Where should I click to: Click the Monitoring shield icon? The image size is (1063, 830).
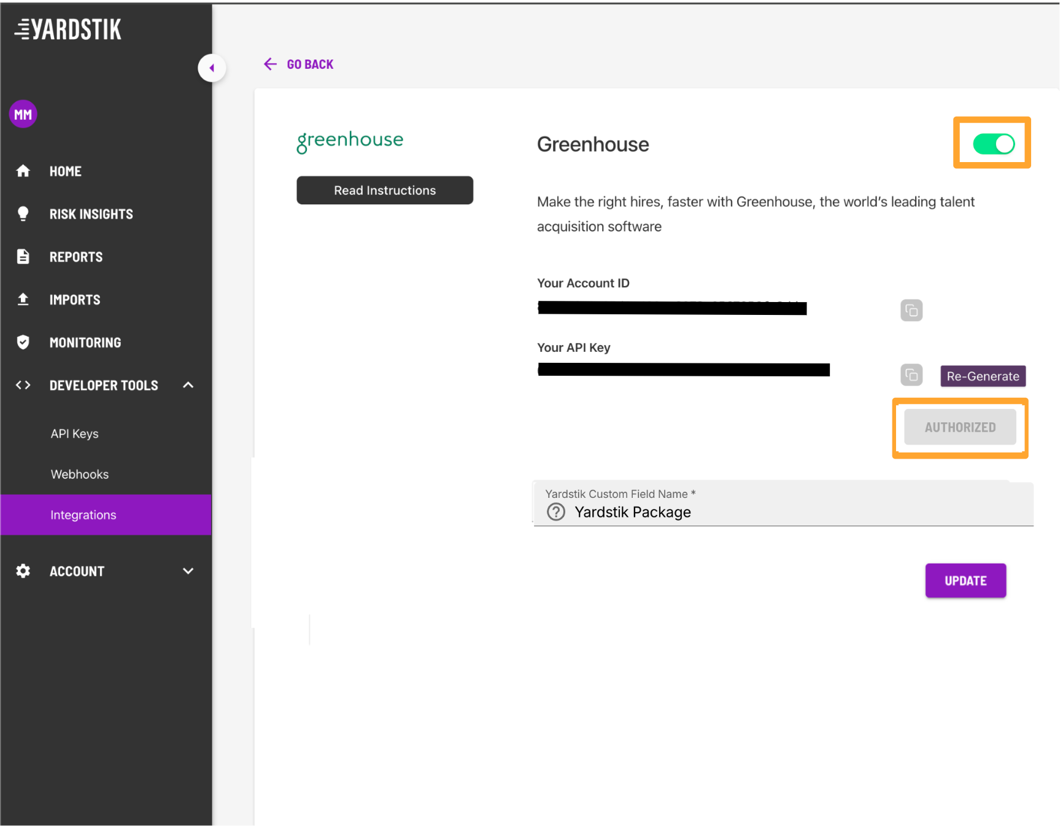23,343
